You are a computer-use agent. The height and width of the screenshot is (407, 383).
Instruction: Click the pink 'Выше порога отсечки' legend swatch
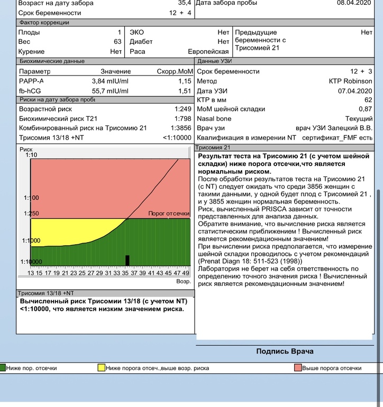(x=298, y=368)
